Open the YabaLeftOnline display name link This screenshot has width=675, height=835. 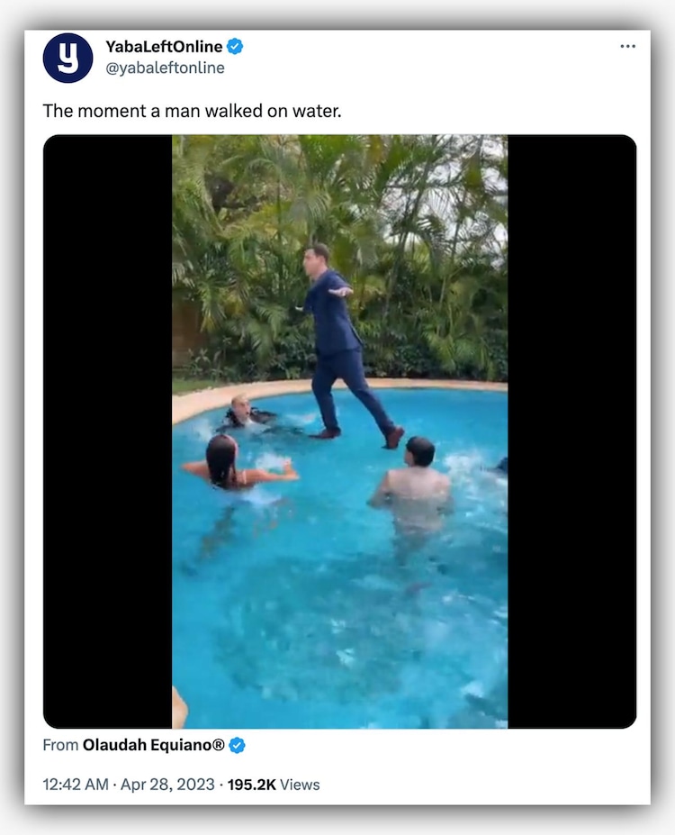pyautogui.click(x=163, y=47)
